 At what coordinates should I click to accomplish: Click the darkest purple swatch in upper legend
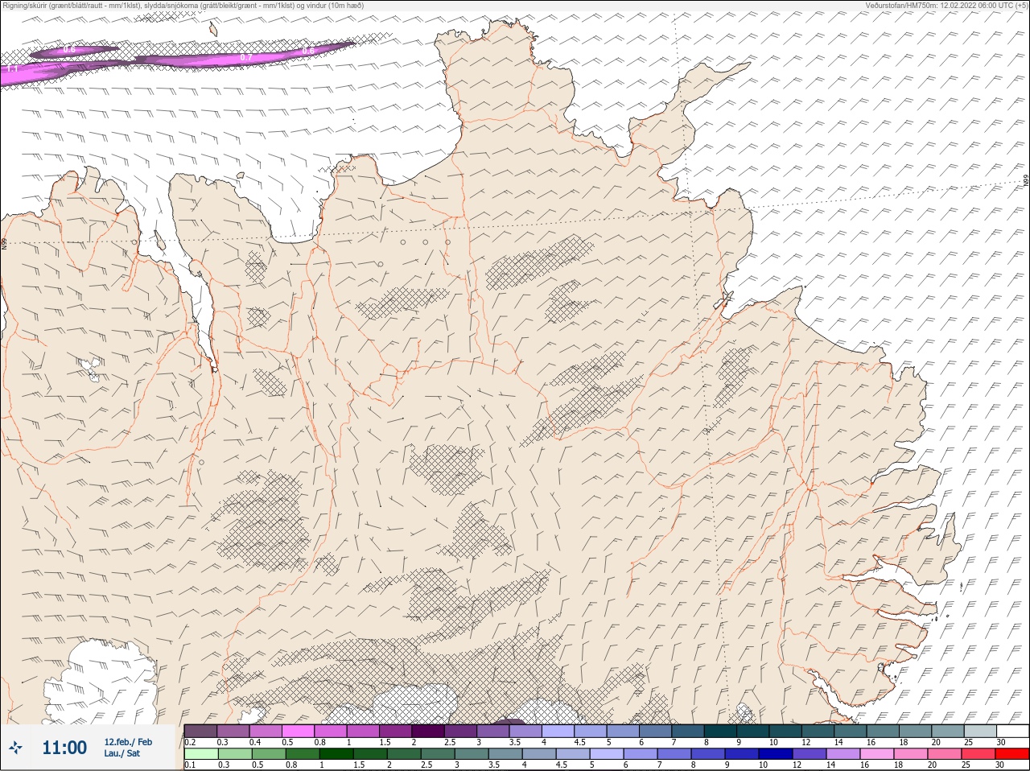coord(428,731)
